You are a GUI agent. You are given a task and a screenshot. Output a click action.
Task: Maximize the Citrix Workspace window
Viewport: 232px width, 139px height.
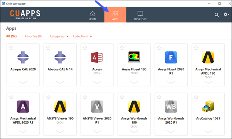coord(219,3)
